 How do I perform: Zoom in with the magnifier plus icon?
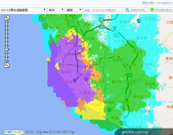tap(7, 18)
